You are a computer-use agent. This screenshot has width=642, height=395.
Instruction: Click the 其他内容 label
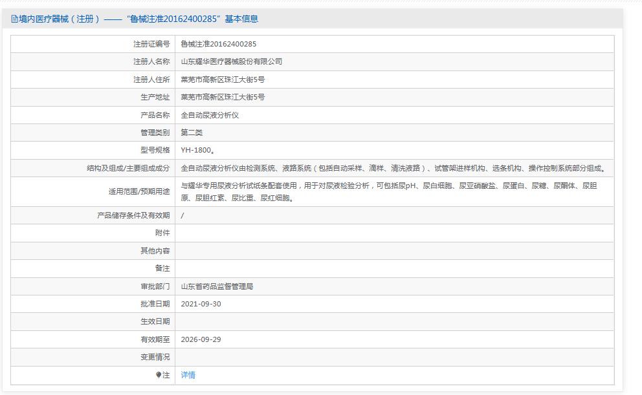coord(155,251)
